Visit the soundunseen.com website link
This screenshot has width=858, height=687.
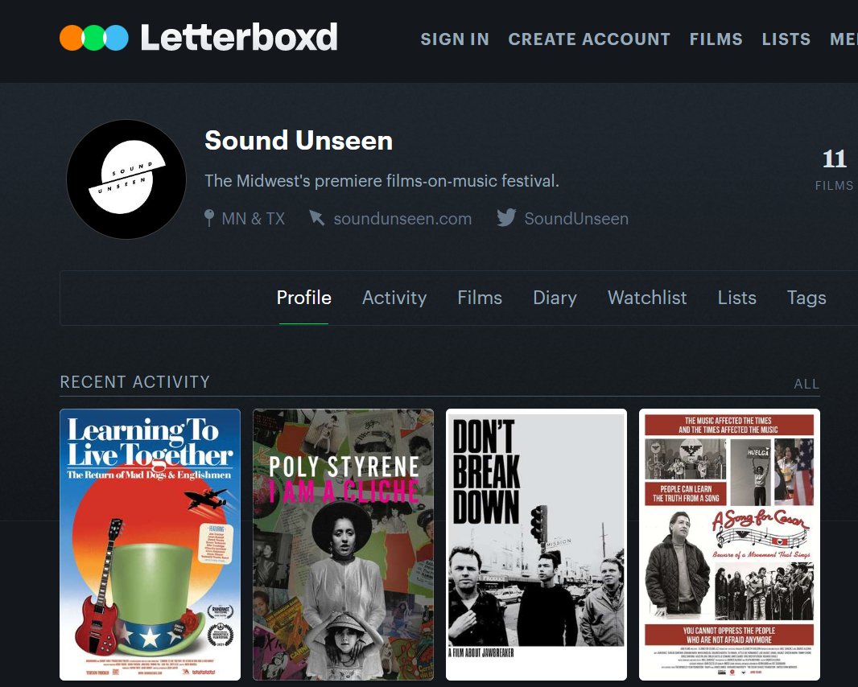click(402, 218)
